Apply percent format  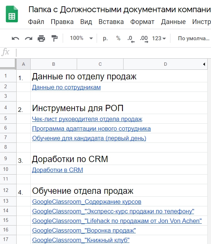pos(118,38)
